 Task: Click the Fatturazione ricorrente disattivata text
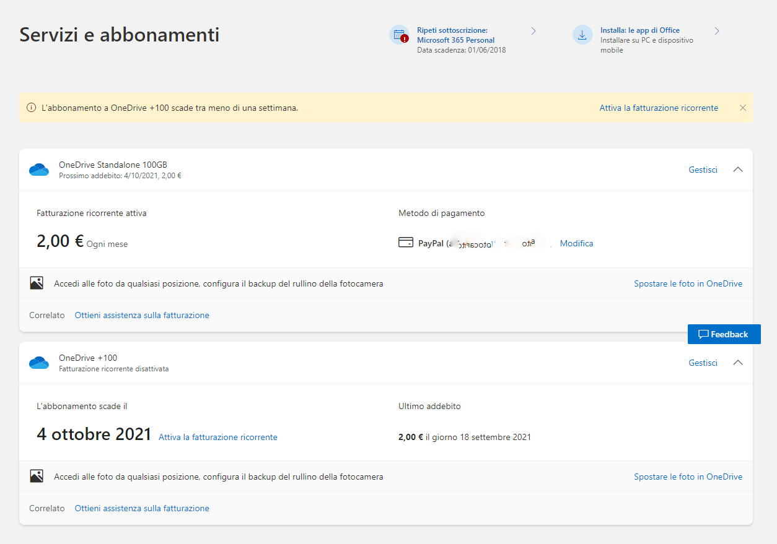point(113,369)
